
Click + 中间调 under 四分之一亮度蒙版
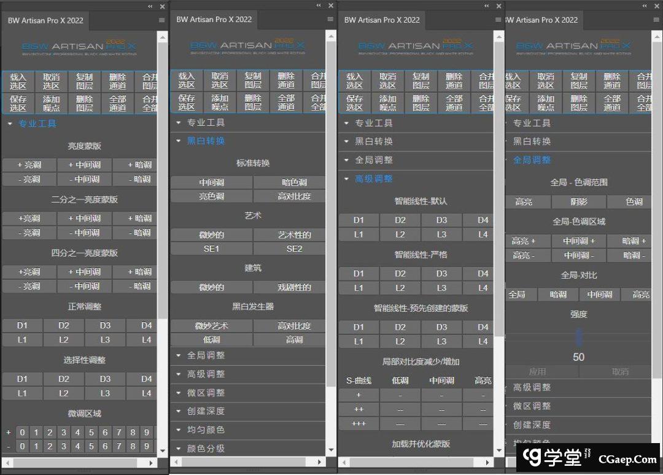click(x=85, y=272)
